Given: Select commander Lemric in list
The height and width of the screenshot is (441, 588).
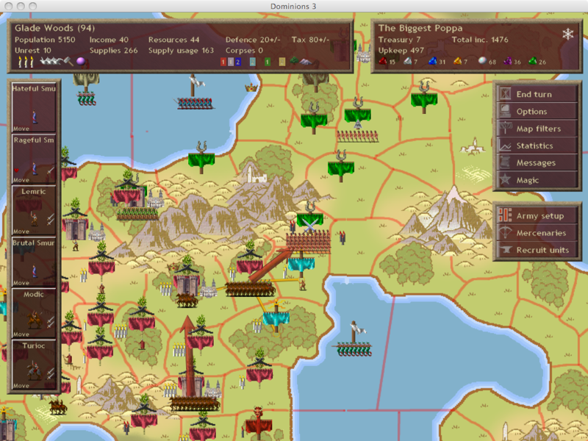Looking at the screenshot, I should (34, 210).
